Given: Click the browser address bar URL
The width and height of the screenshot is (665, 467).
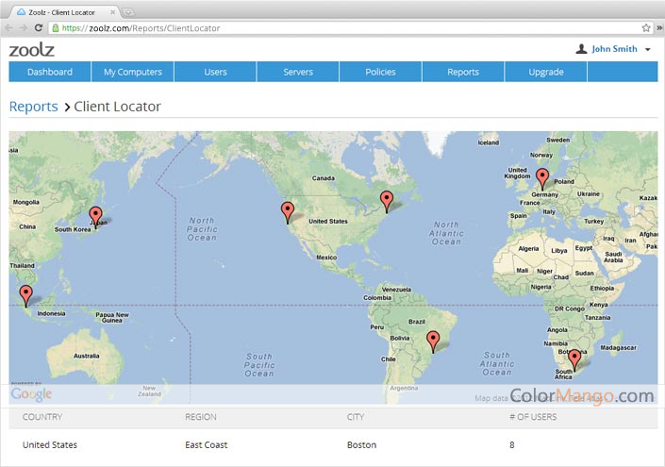Looking at the screenshot, I should point(141,28).
